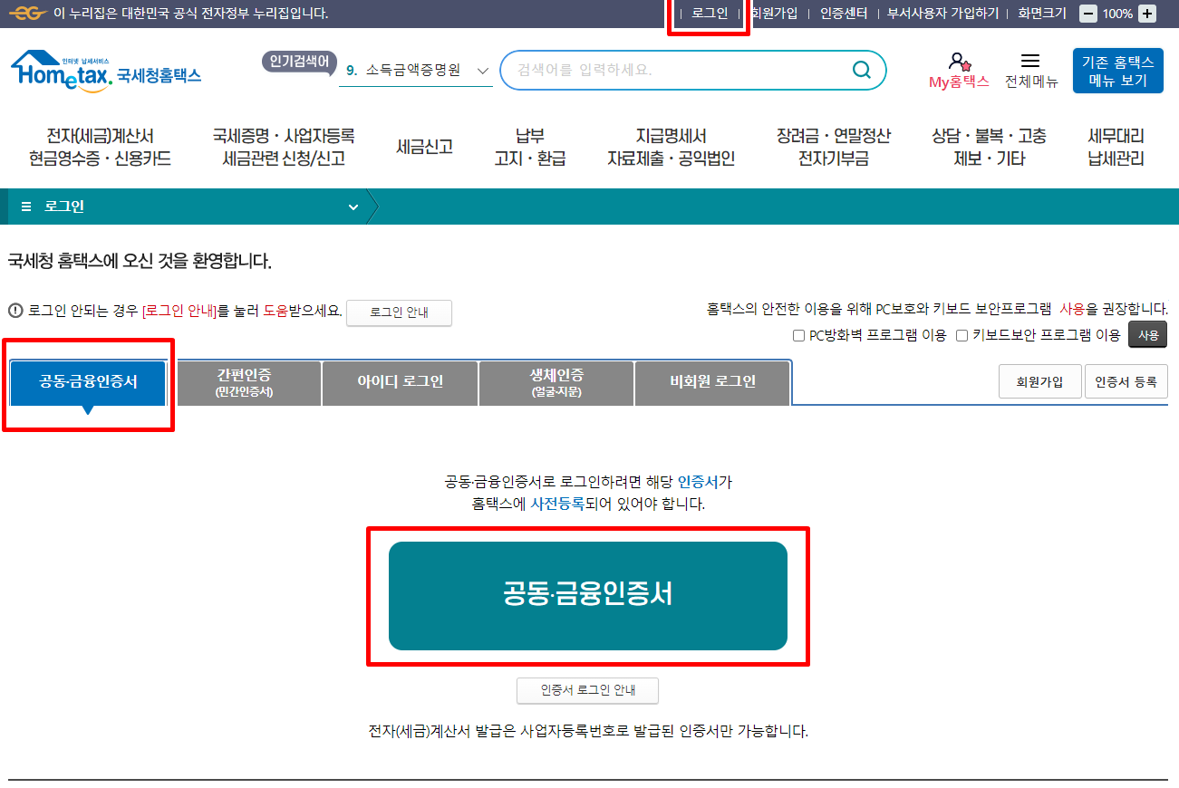Click the search magnifier icon
The height and width of the screenshot is (788, 1179).
(x=862, y=71)
